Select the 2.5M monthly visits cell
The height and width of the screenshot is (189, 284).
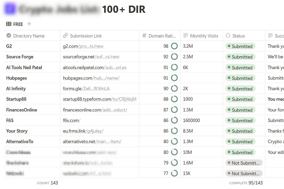tap(202, 57)
